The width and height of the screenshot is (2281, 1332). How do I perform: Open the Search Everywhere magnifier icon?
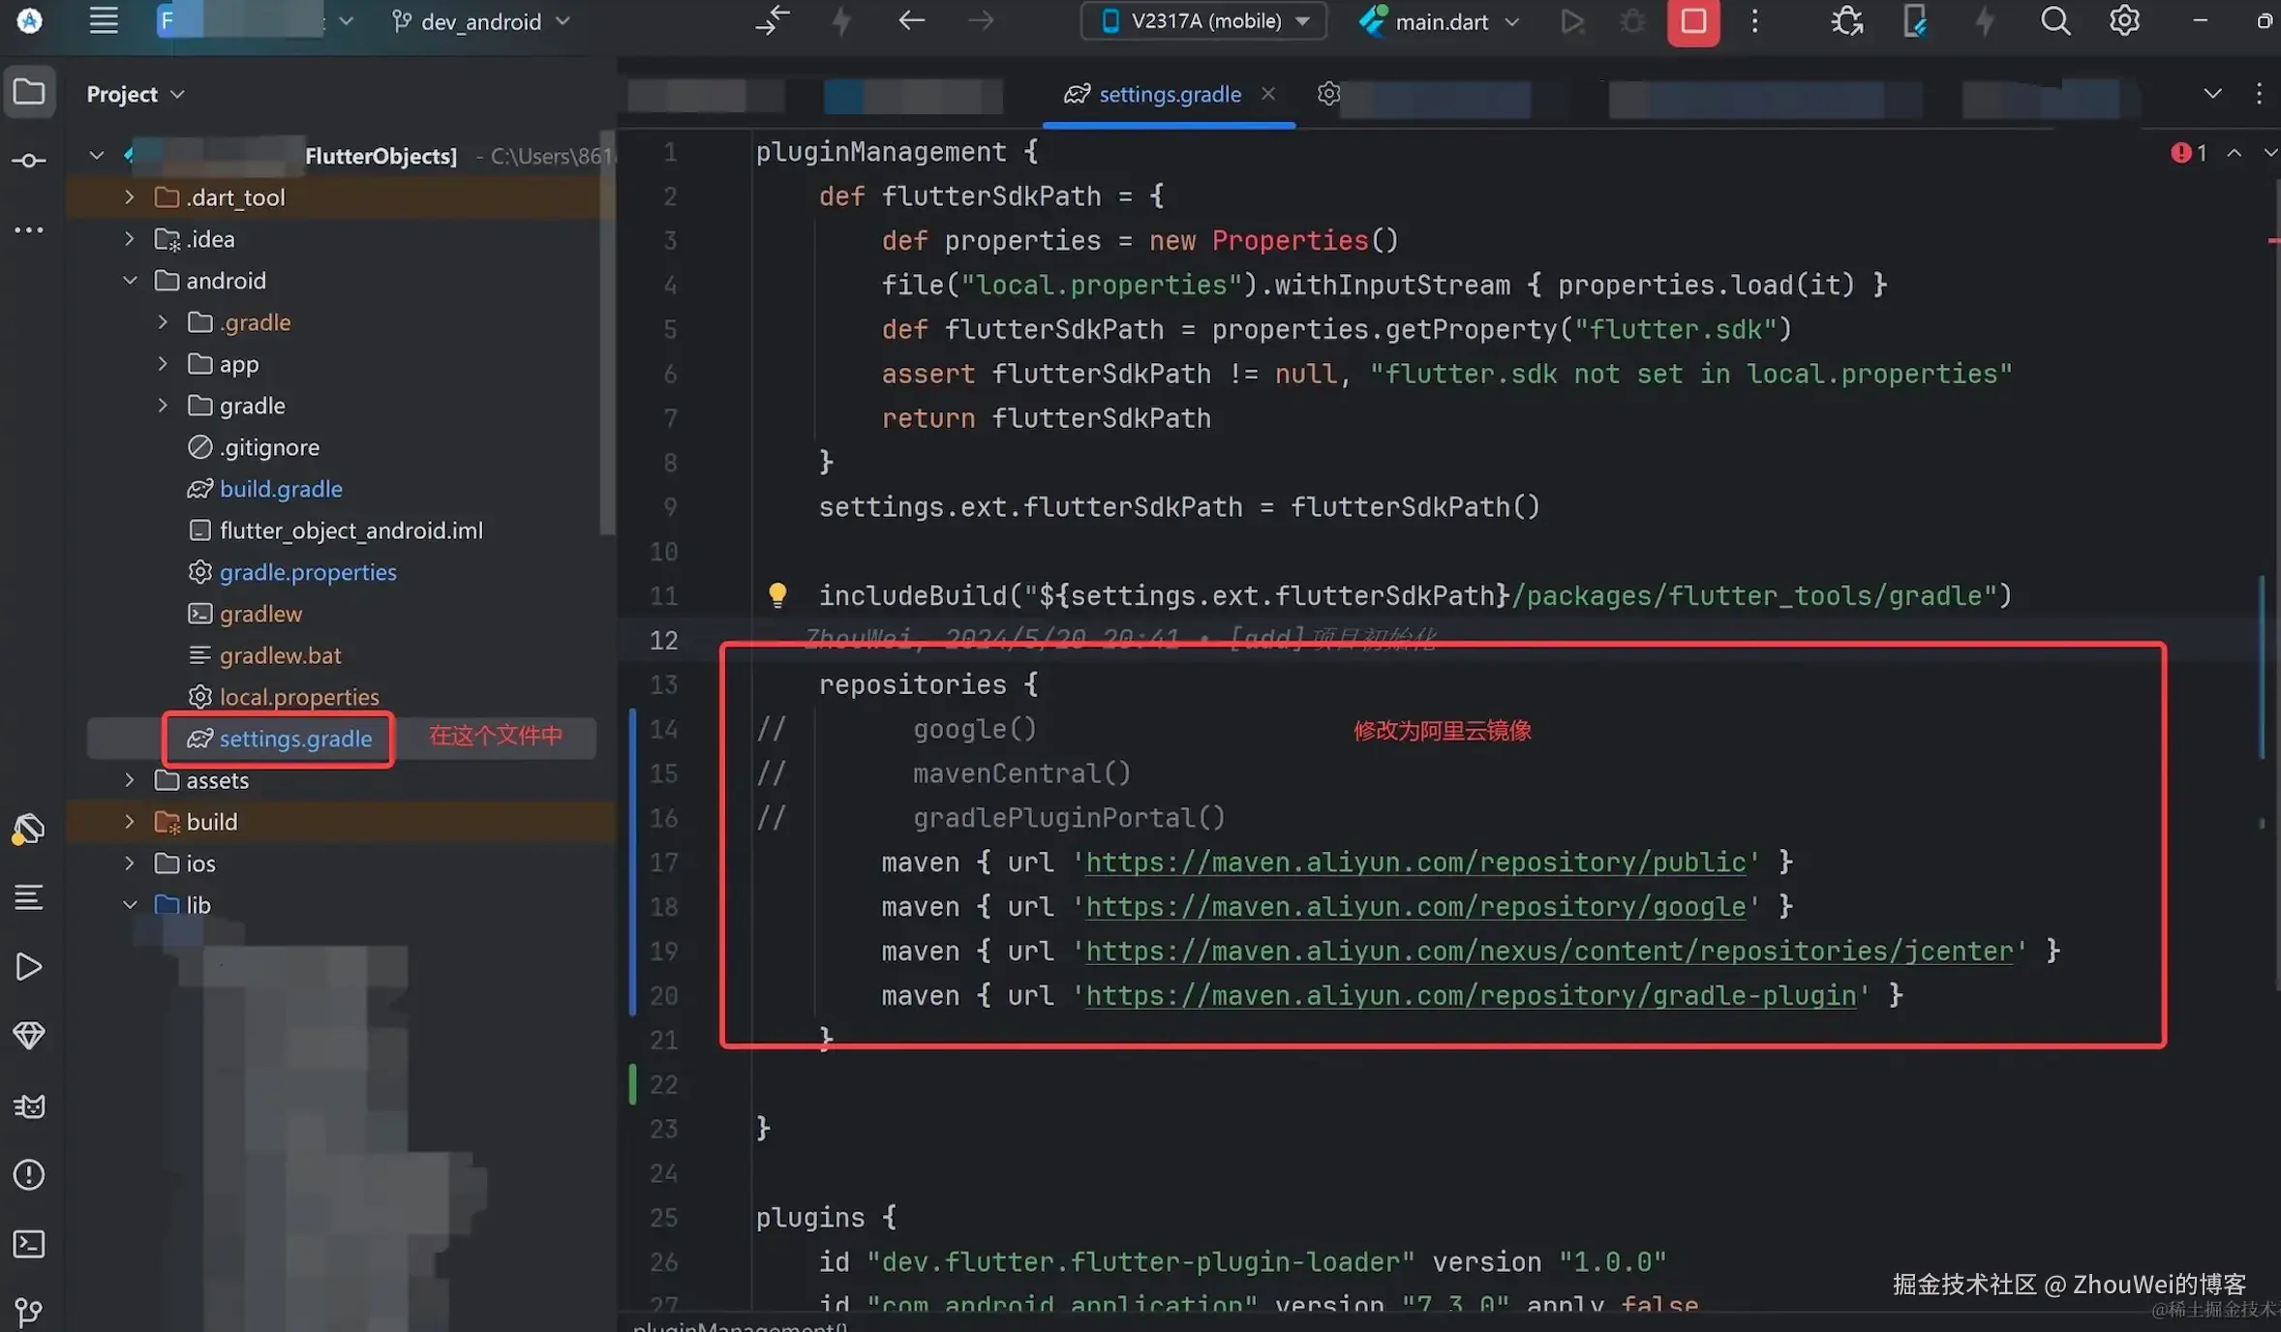[x=2054, y=21]
